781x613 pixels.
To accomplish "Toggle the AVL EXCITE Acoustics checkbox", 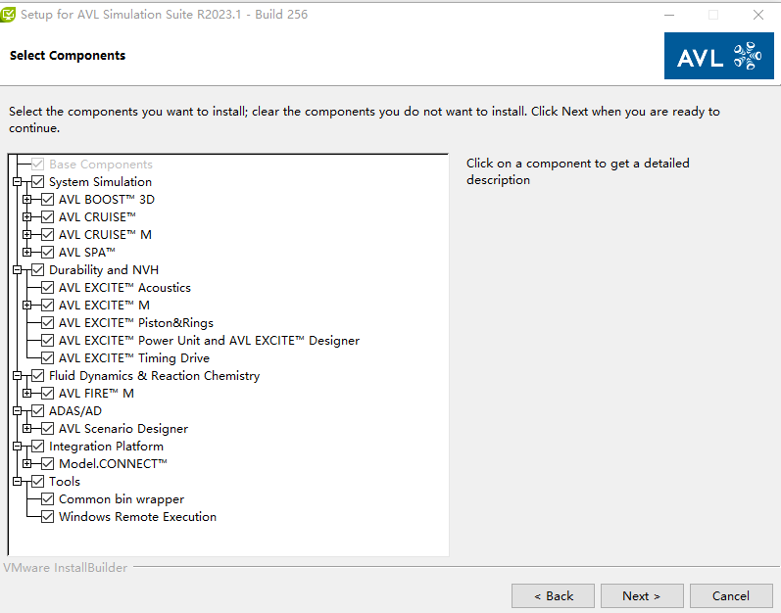I will 47,288.
